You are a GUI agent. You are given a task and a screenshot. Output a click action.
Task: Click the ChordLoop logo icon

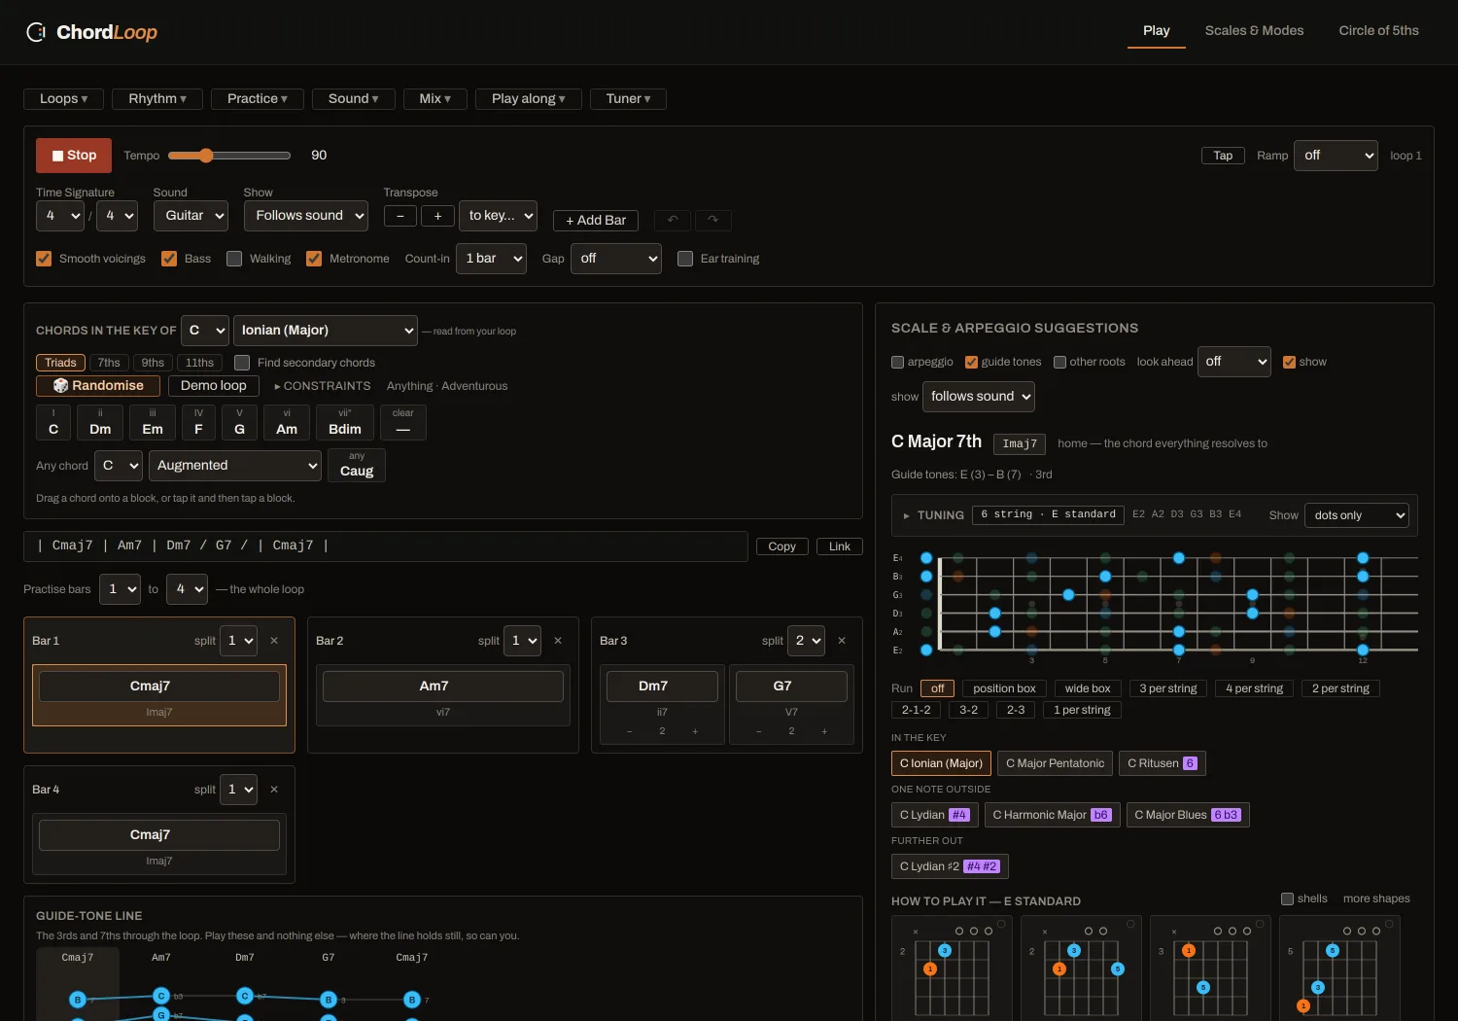tap(36, 32)
